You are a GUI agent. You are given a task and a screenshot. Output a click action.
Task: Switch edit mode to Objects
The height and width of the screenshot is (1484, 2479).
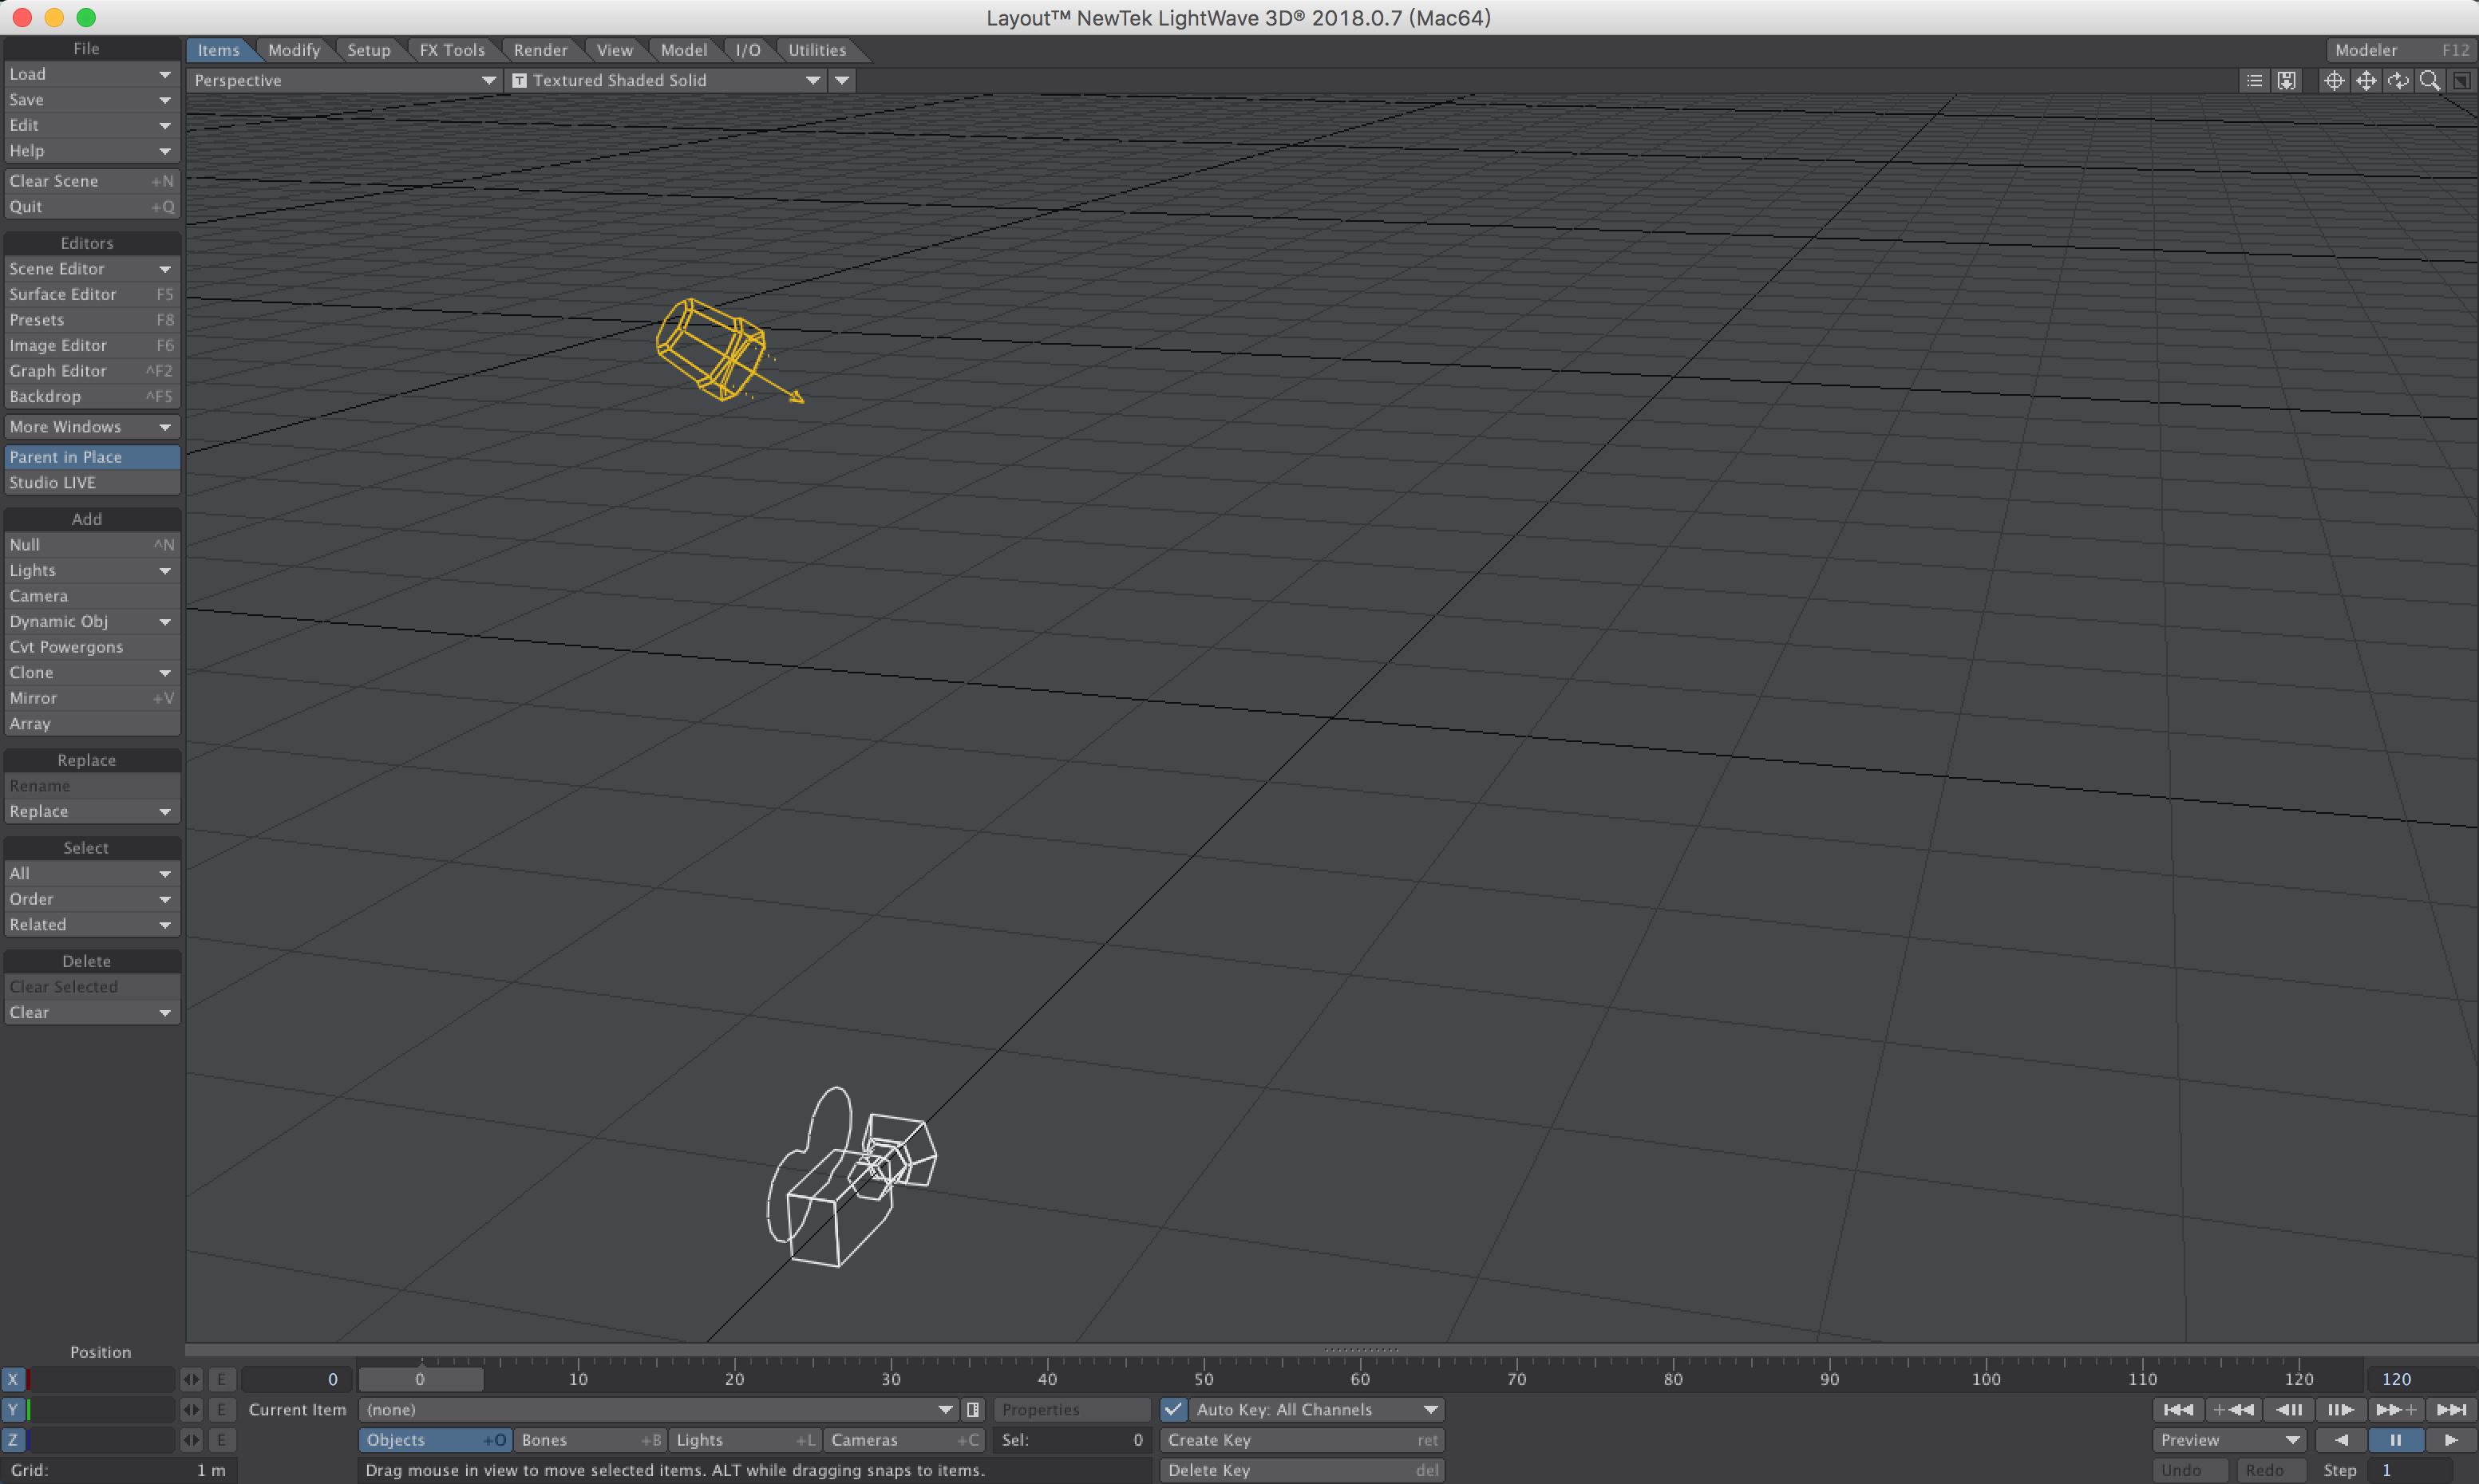(x=435, y=1440)
